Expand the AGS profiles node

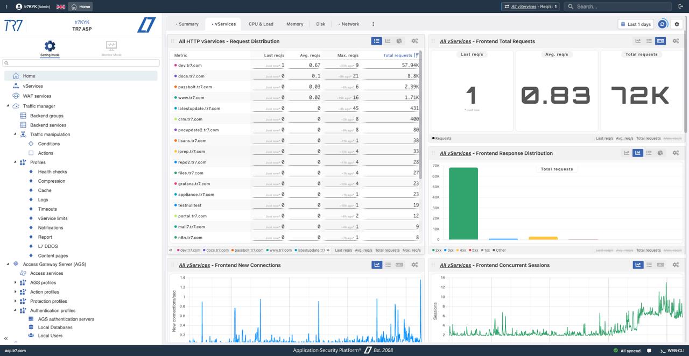[x=15, y=282]
